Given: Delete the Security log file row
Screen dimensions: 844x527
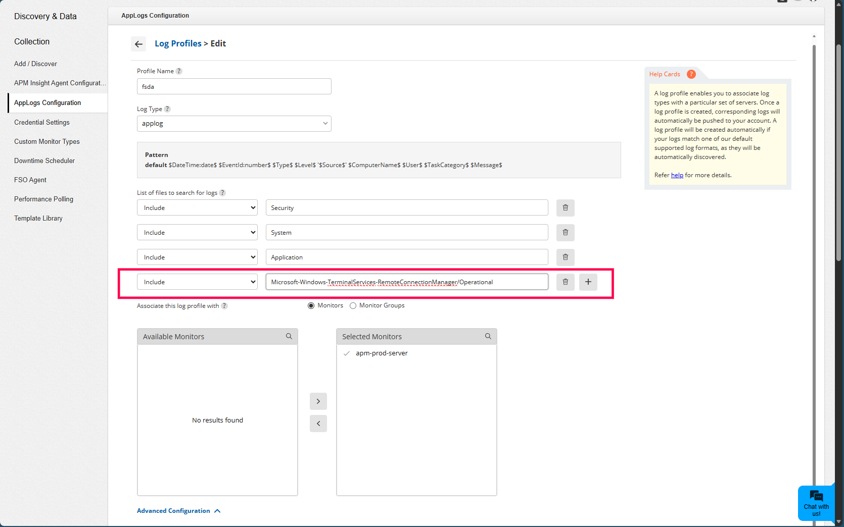Looking at the screenshot, I should (x=565, y=208).
